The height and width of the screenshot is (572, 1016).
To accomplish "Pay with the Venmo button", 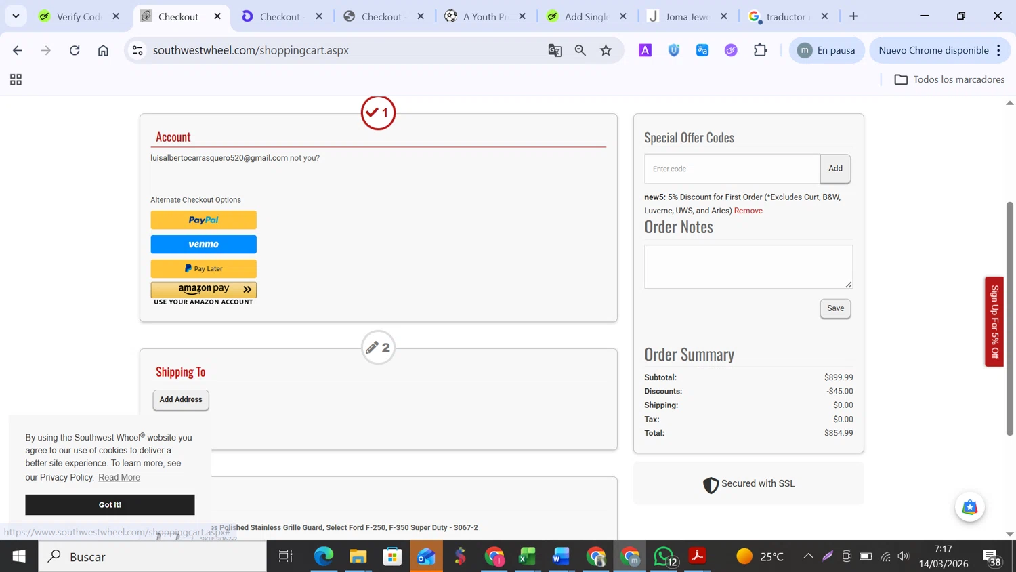I will click(204, 244).
